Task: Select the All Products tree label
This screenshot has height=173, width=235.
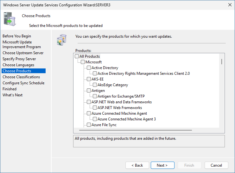Action: point(90,56)
